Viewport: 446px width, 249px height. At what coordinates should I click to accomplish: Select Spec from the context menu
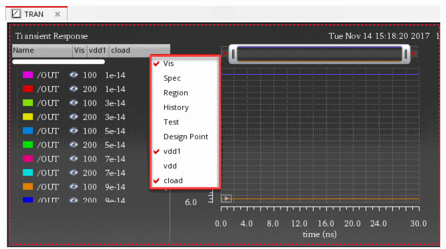pyautogui.click(x=172, y=78)
